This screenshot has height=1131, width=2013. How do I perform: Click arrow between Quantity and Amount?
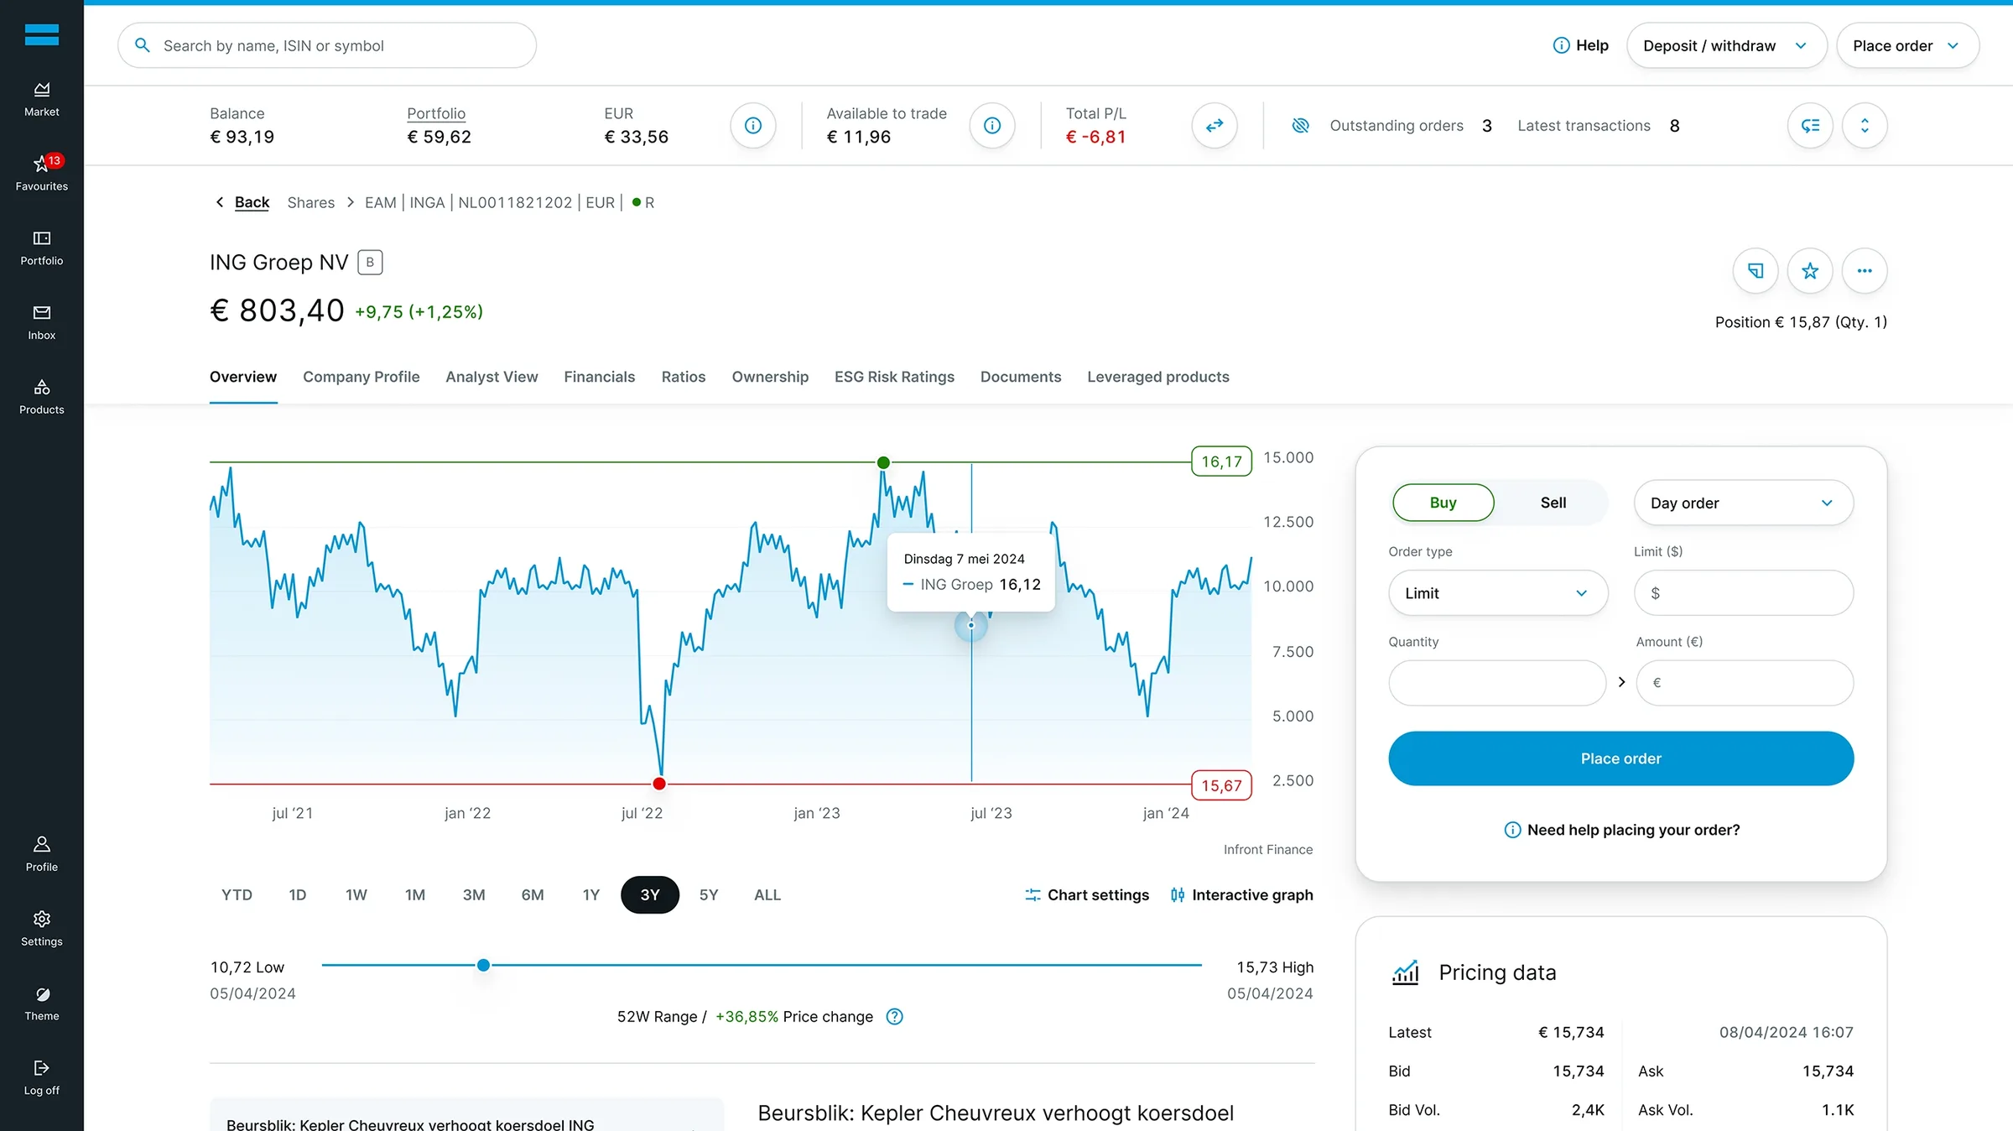point(1621,682)
